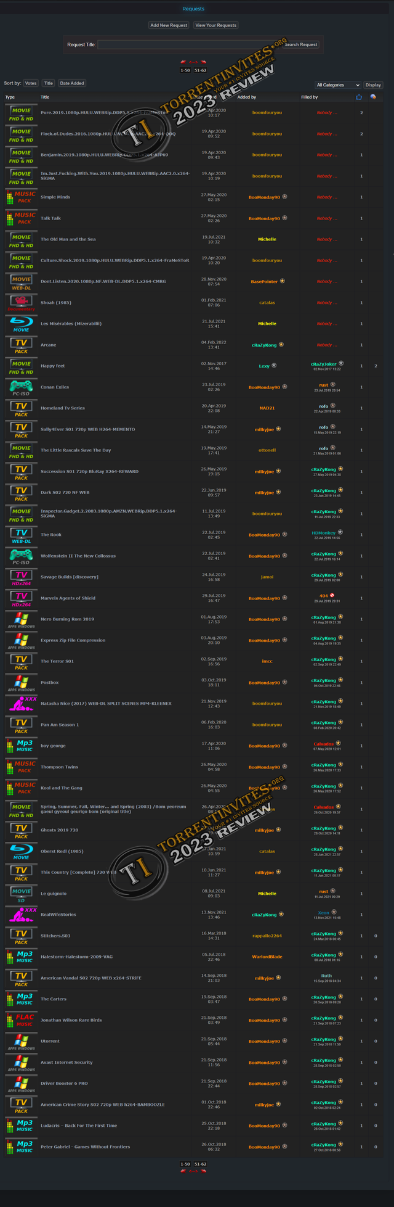Click the TV HDx264 icon beside Savage Builds

point(22,577)
